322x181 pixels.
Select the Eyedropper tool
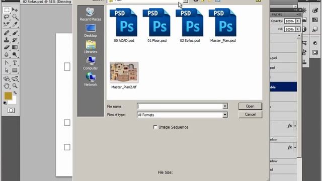(15, 24)
